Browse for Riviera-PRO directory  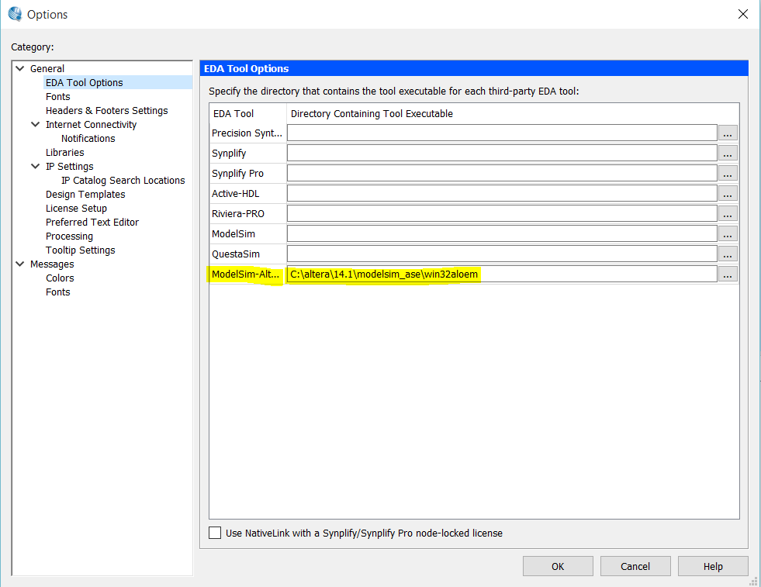[x=728, y=213]
